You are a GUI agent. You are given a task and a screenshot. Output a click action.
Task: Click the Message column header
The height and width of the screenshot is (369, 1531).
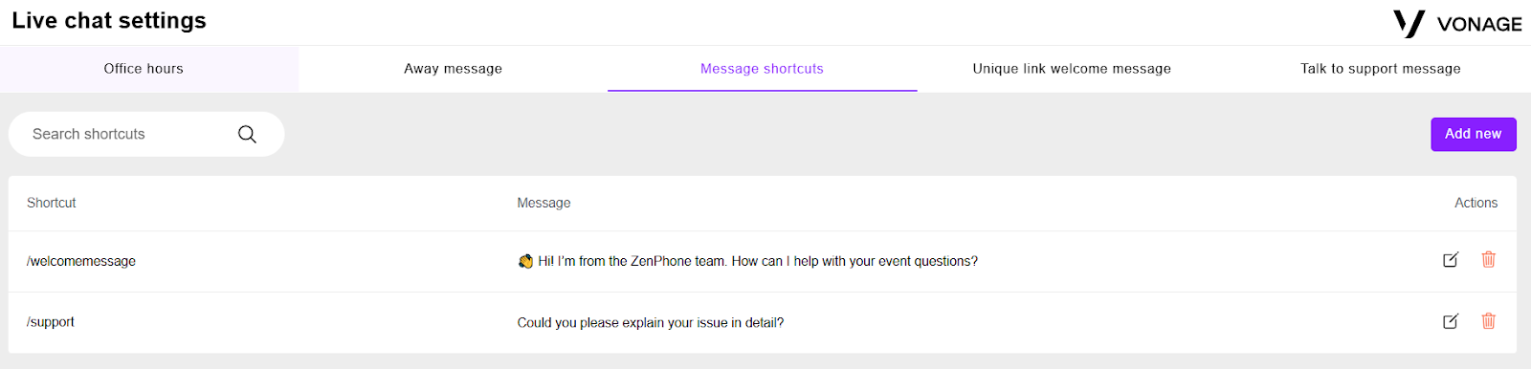pos(544,203)
